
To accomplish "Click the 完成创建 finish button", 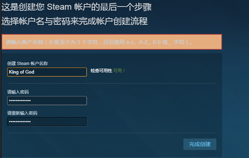I will click(x=200, y=144).
